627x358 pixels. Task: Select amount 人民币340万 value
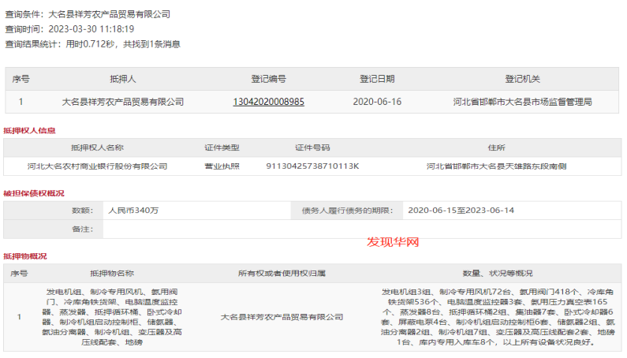[133, 211]
